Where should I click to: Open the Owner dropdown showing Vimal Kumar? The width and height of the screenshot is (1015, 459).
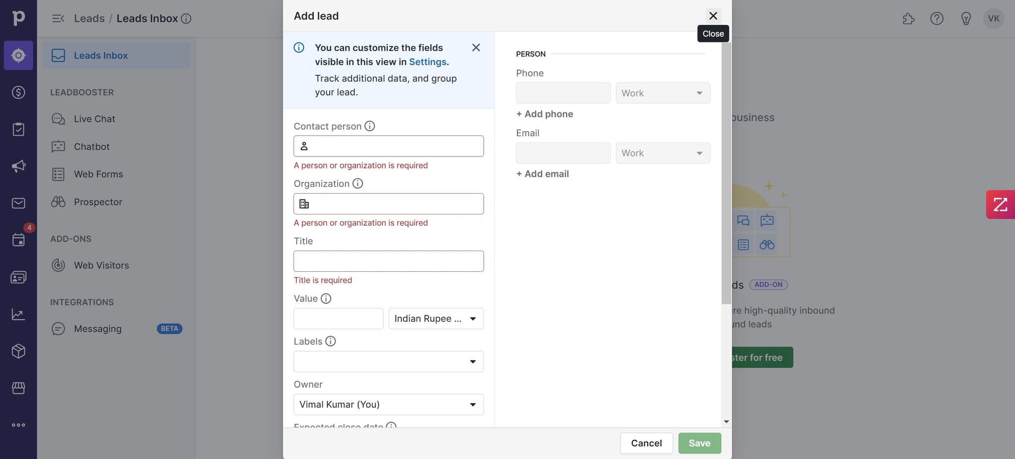pyautogui.click(x=388, y=405)
